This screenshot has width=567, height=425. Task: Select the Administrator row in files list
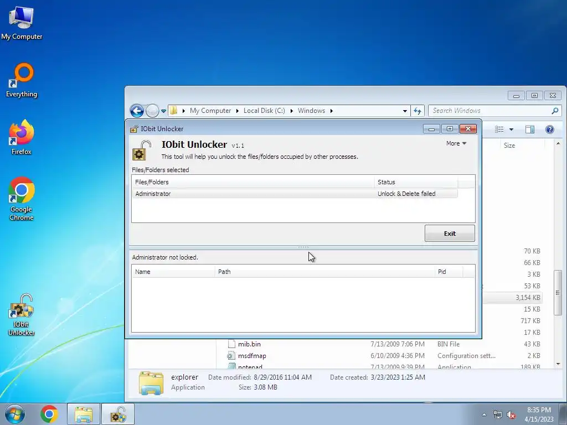[295, 194]
